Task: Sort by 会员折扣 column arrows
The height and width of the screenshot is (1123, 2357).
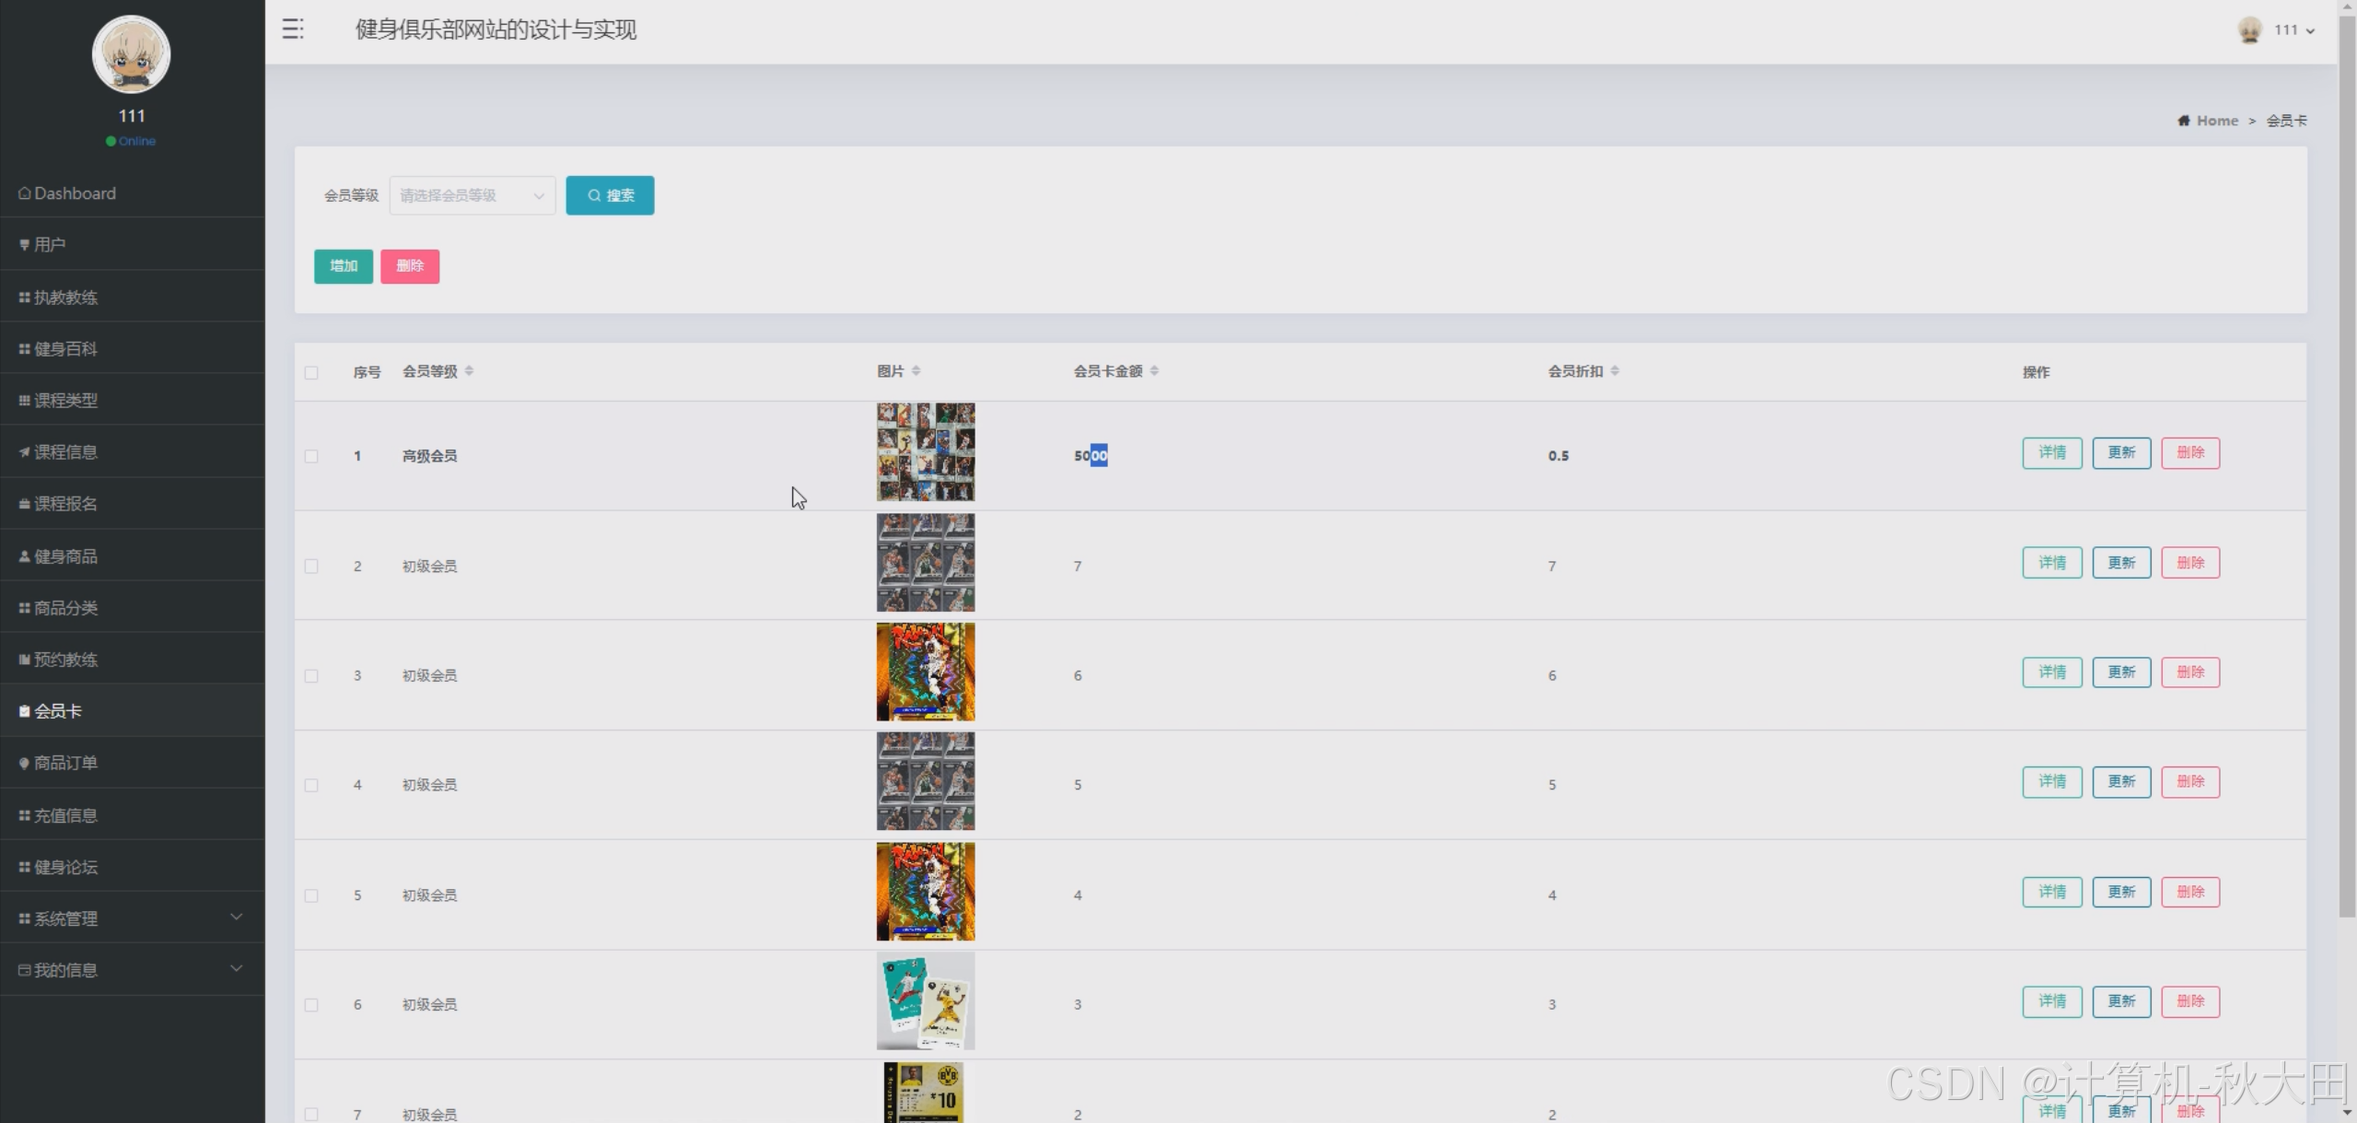Action: coord(1615,371)
